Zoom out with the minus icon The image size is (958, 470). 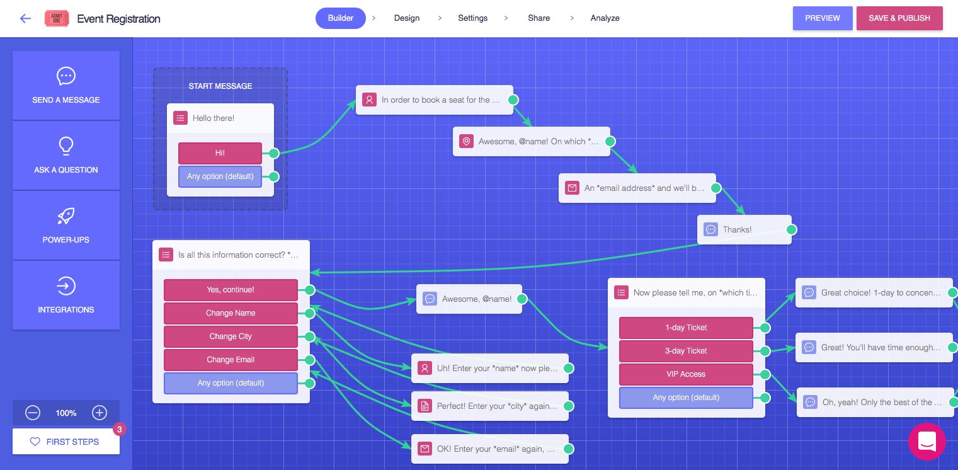(x=33, y=413)
